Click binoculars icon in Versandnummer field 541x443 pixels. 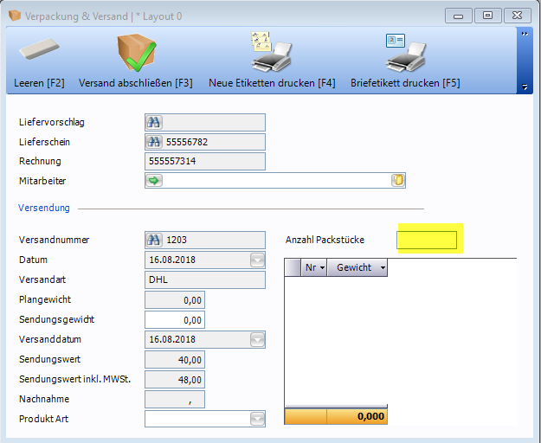click(x=154, y=241)
